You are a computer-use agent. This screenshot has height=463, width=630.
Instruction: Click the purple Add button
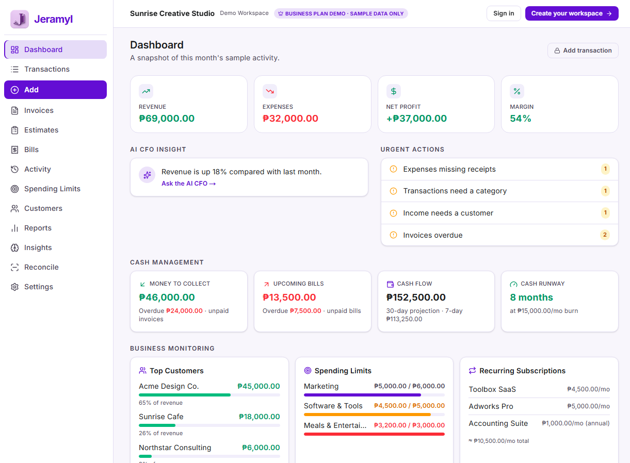(x=55, y=90)
